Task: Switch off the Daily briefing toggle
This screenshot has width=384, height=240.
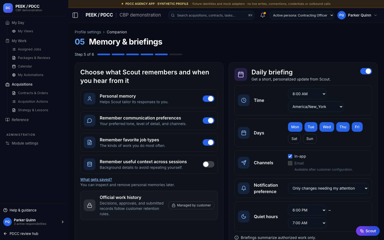Action: tap(366, 71)
